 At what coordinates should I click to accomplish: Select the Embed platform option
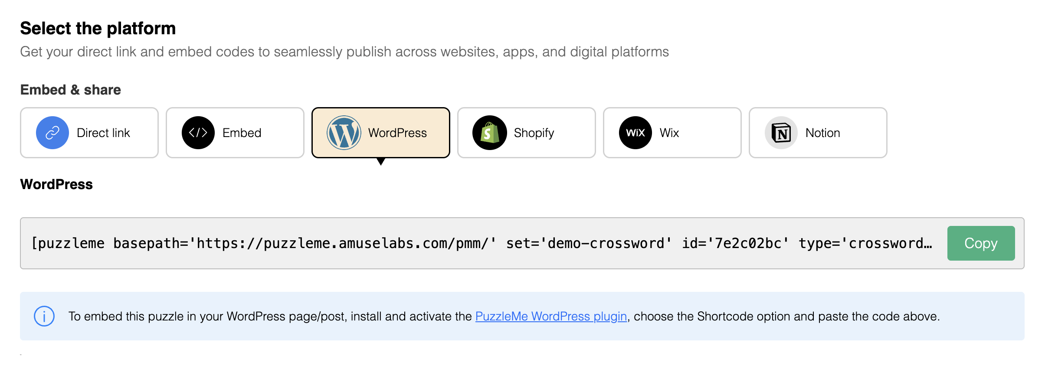(x=235, y=133)
